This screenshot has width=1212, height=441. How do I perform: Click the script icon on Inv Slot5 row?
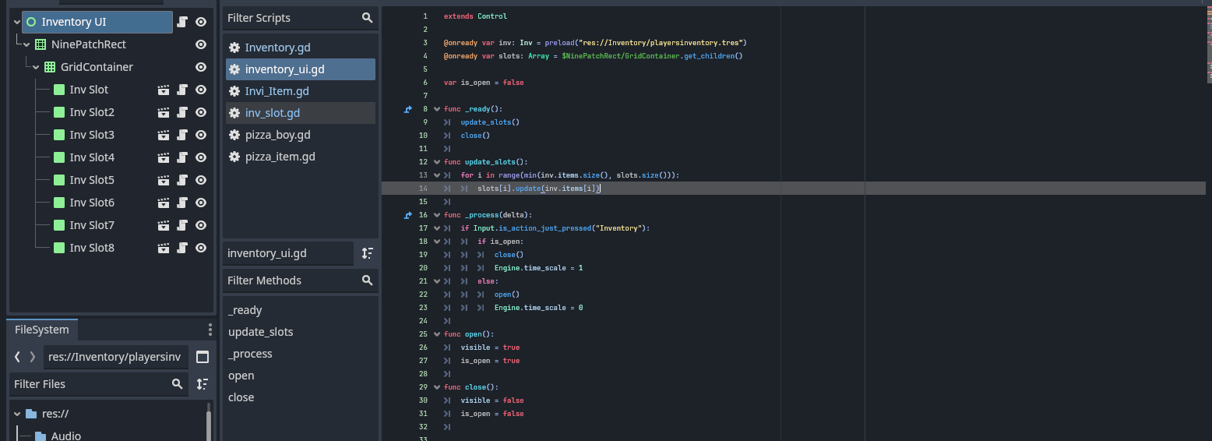click(182, 180)
